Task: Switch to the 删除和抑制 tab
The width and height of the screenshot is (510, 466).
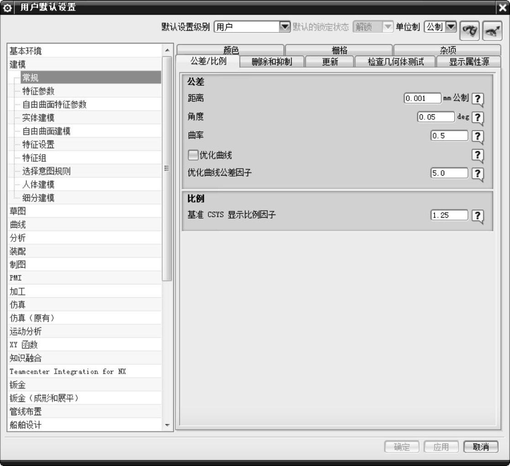Action: point(272,61)
